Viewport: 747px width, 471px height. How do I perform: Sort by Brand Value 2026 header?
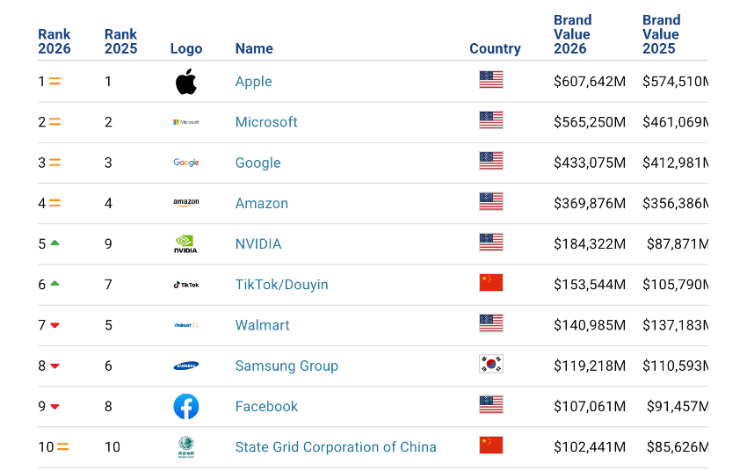[x=572, y=34]
